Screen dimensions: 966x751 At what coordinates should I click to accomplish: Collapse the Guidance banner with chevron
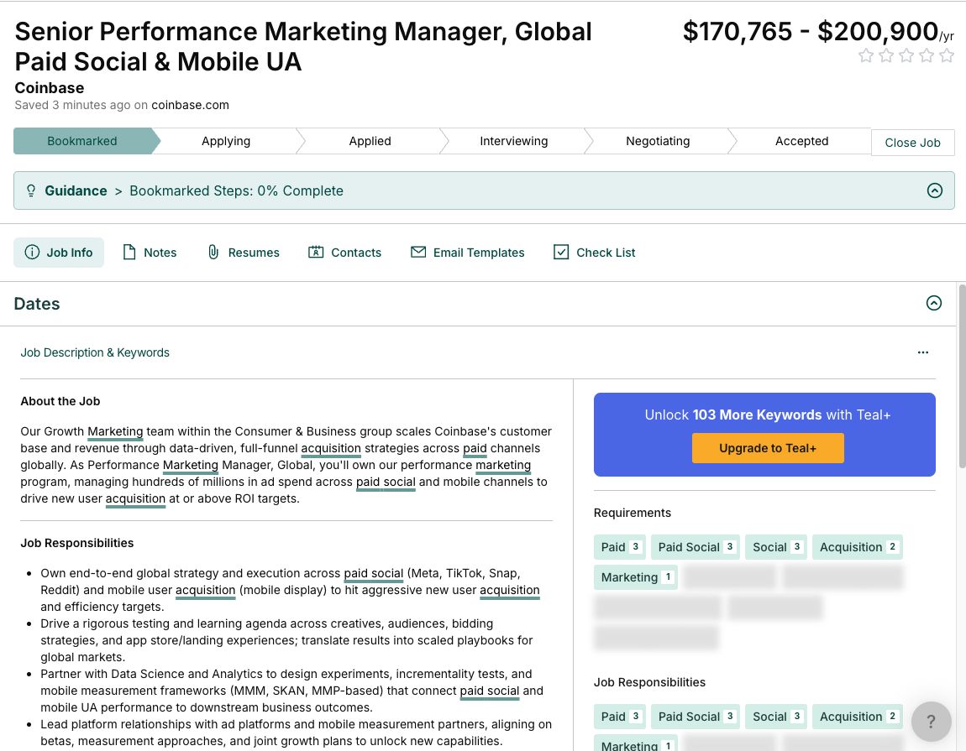click(x=935, y=190)
